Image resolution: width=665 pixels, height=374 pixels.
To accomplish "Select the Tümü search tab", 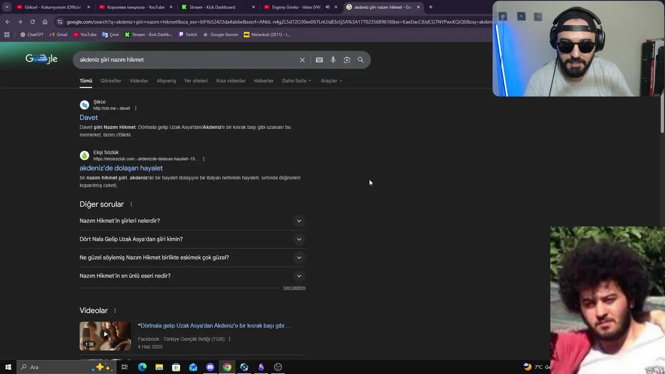I will (86, 81).
